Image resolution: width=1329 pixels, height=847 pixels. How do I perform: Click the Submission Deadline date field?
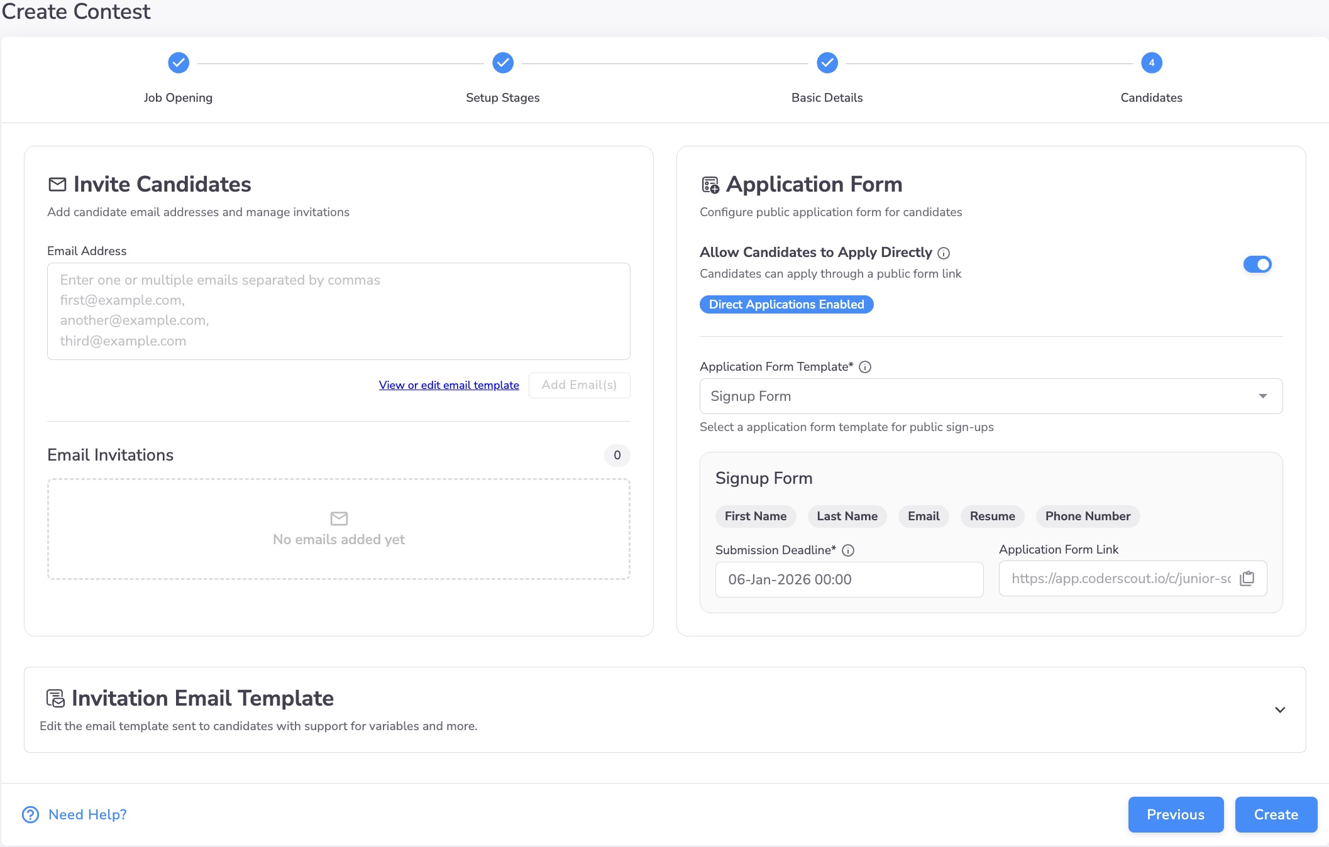[849, 579]
